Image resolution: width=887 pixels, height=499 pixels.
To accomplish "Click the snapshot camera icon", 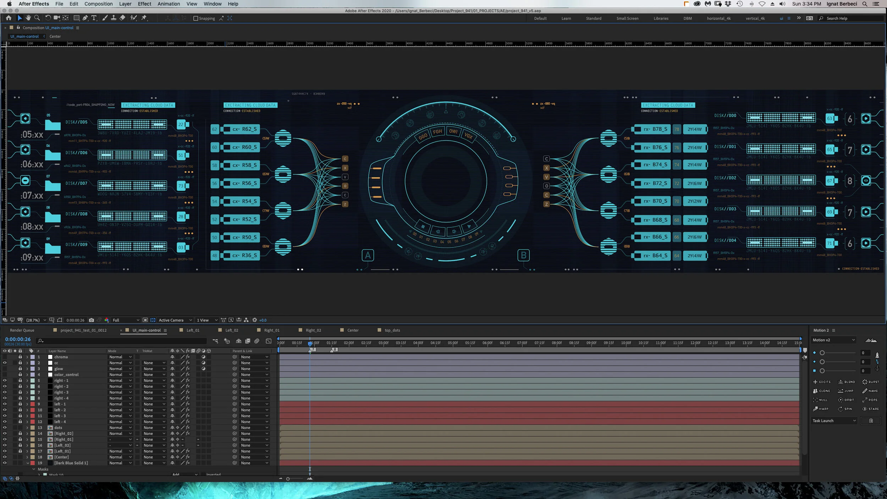I will [x=92, y=320].
